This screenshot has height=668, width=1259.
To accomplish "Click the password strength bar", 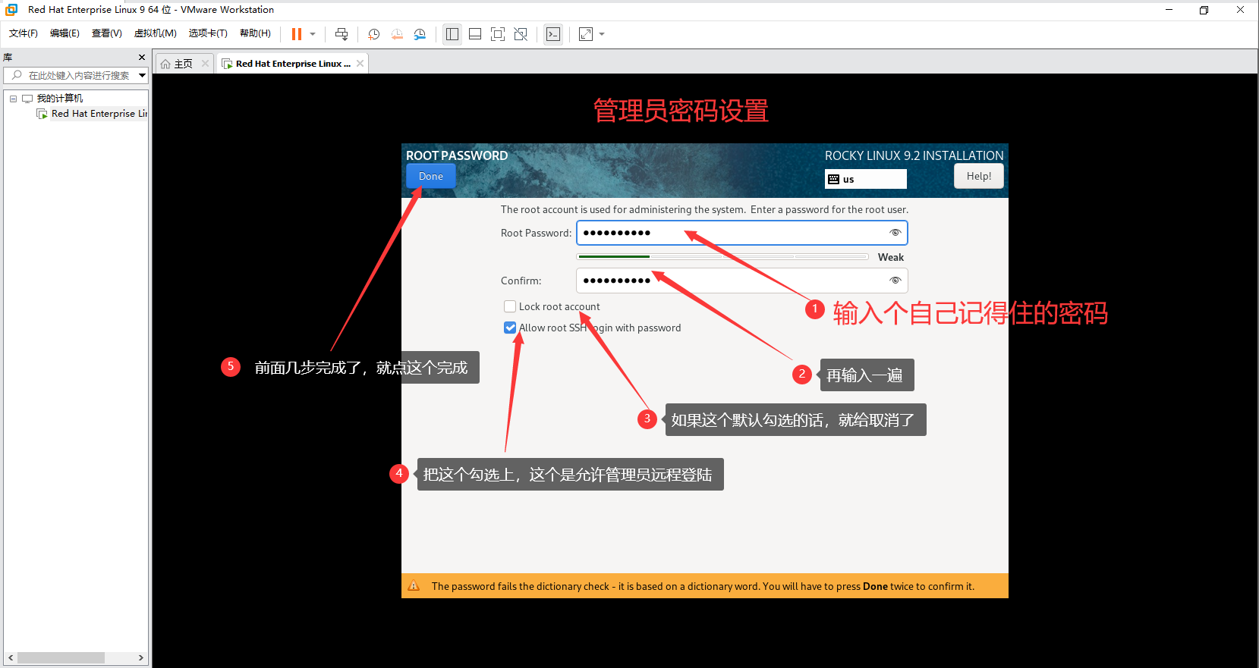I will click(x=722, y=257).
